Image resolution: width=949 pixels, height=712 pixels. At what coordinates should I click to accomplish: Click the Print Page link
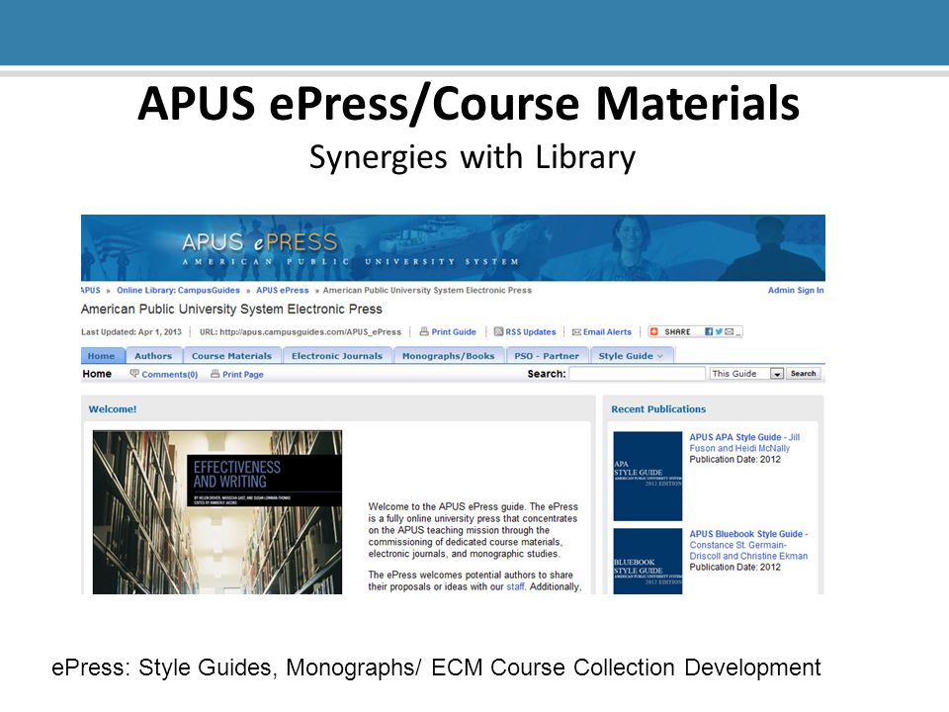point(243,374)
